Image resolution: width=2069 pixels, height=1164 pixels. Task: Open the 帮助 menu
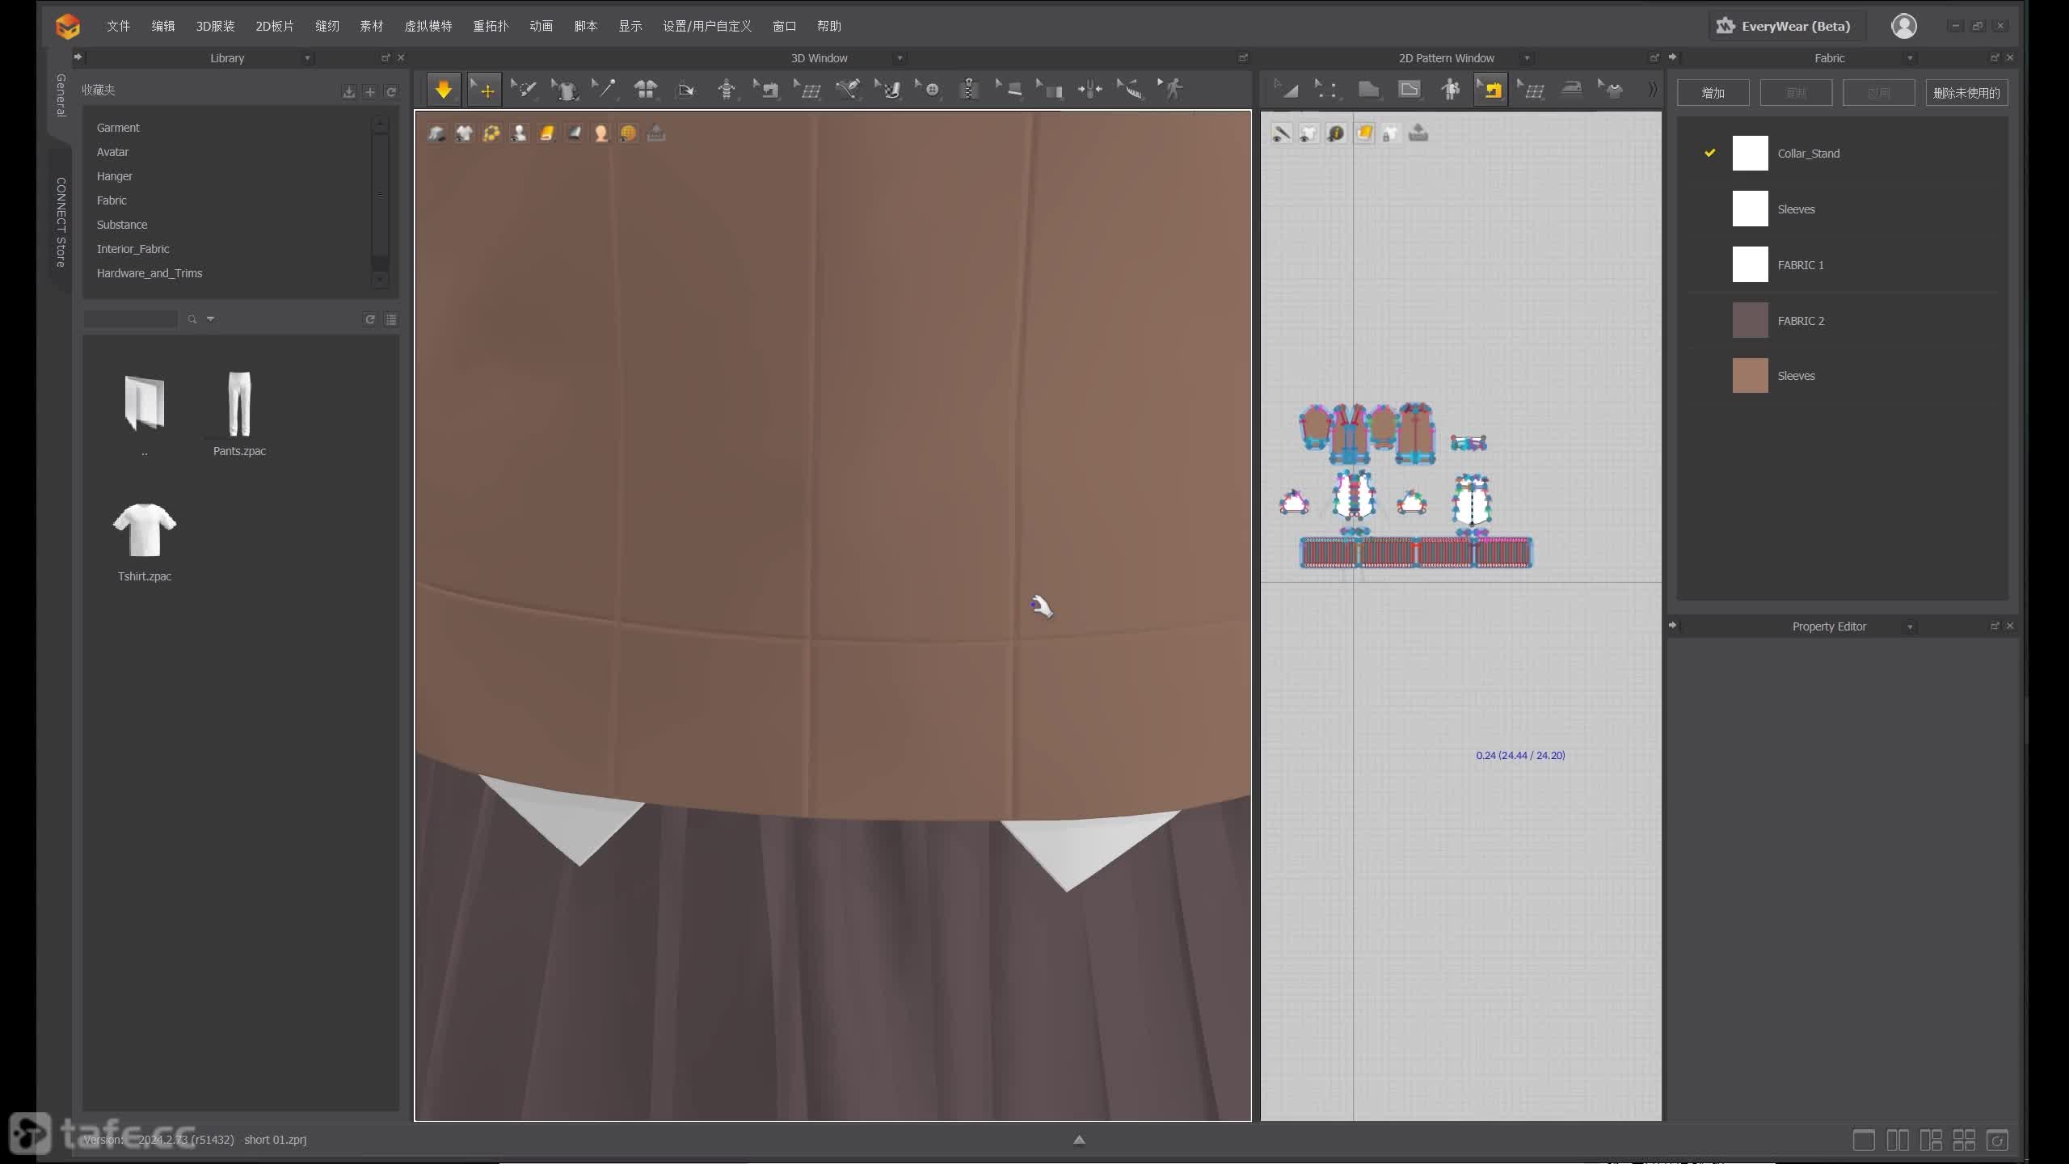829,26
